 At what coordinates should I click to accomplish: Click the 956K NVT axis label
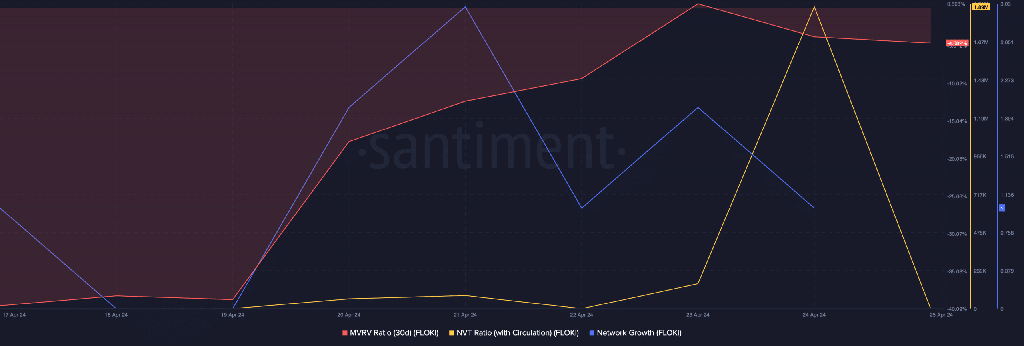(980, 156)
